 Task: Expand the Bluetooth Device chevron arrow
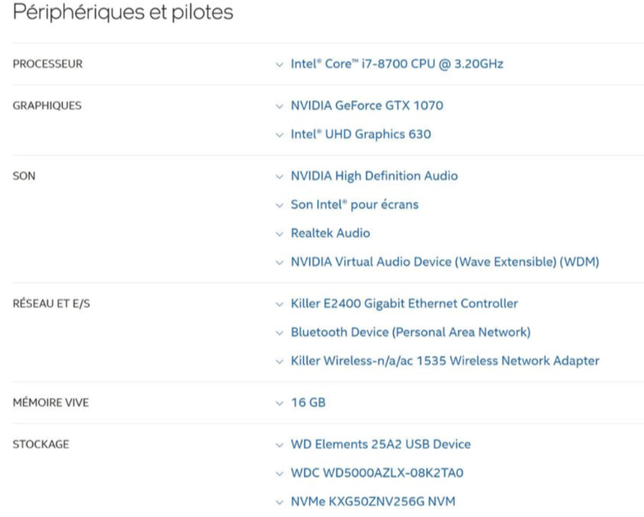pos(279,334)
